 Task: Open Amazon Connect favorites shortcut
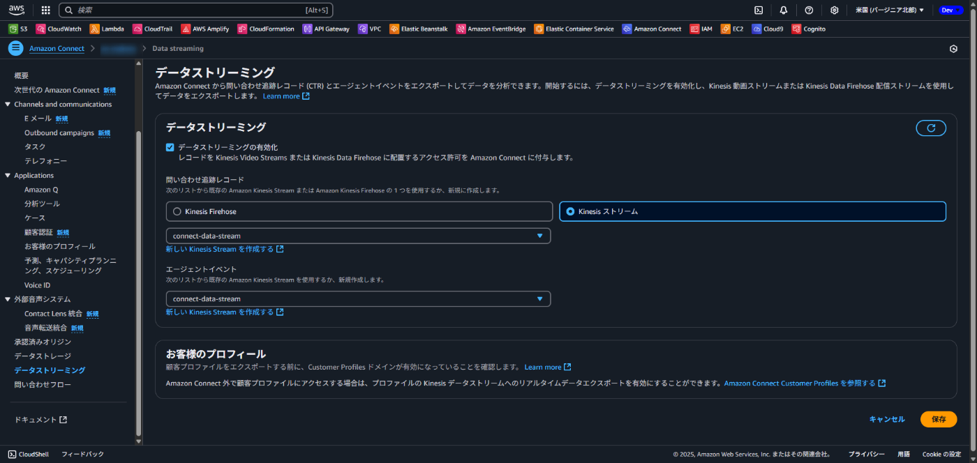[652, 29]
